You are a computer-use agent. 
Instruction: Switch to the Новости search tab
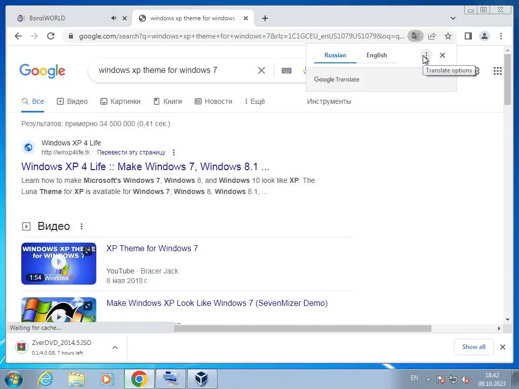[213, 101]
